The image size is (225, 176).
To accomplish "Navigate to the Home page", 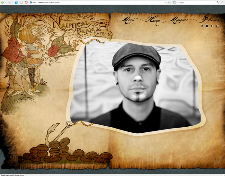I will coord(152,20).
